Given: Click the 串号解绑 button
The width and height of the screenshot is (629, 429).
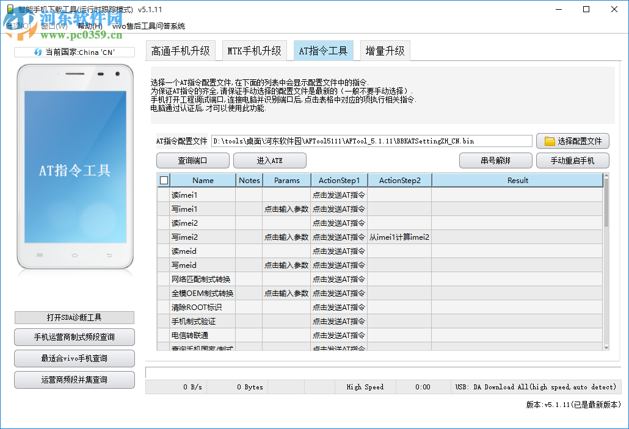Looking at the screenshot, I should coord(496,160).
